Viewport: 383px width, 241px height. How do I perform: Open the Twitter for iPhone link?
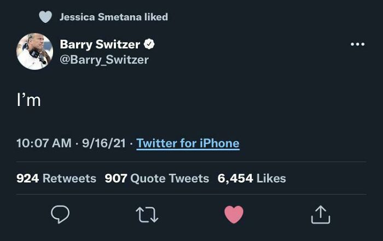[x=188, y=143]
